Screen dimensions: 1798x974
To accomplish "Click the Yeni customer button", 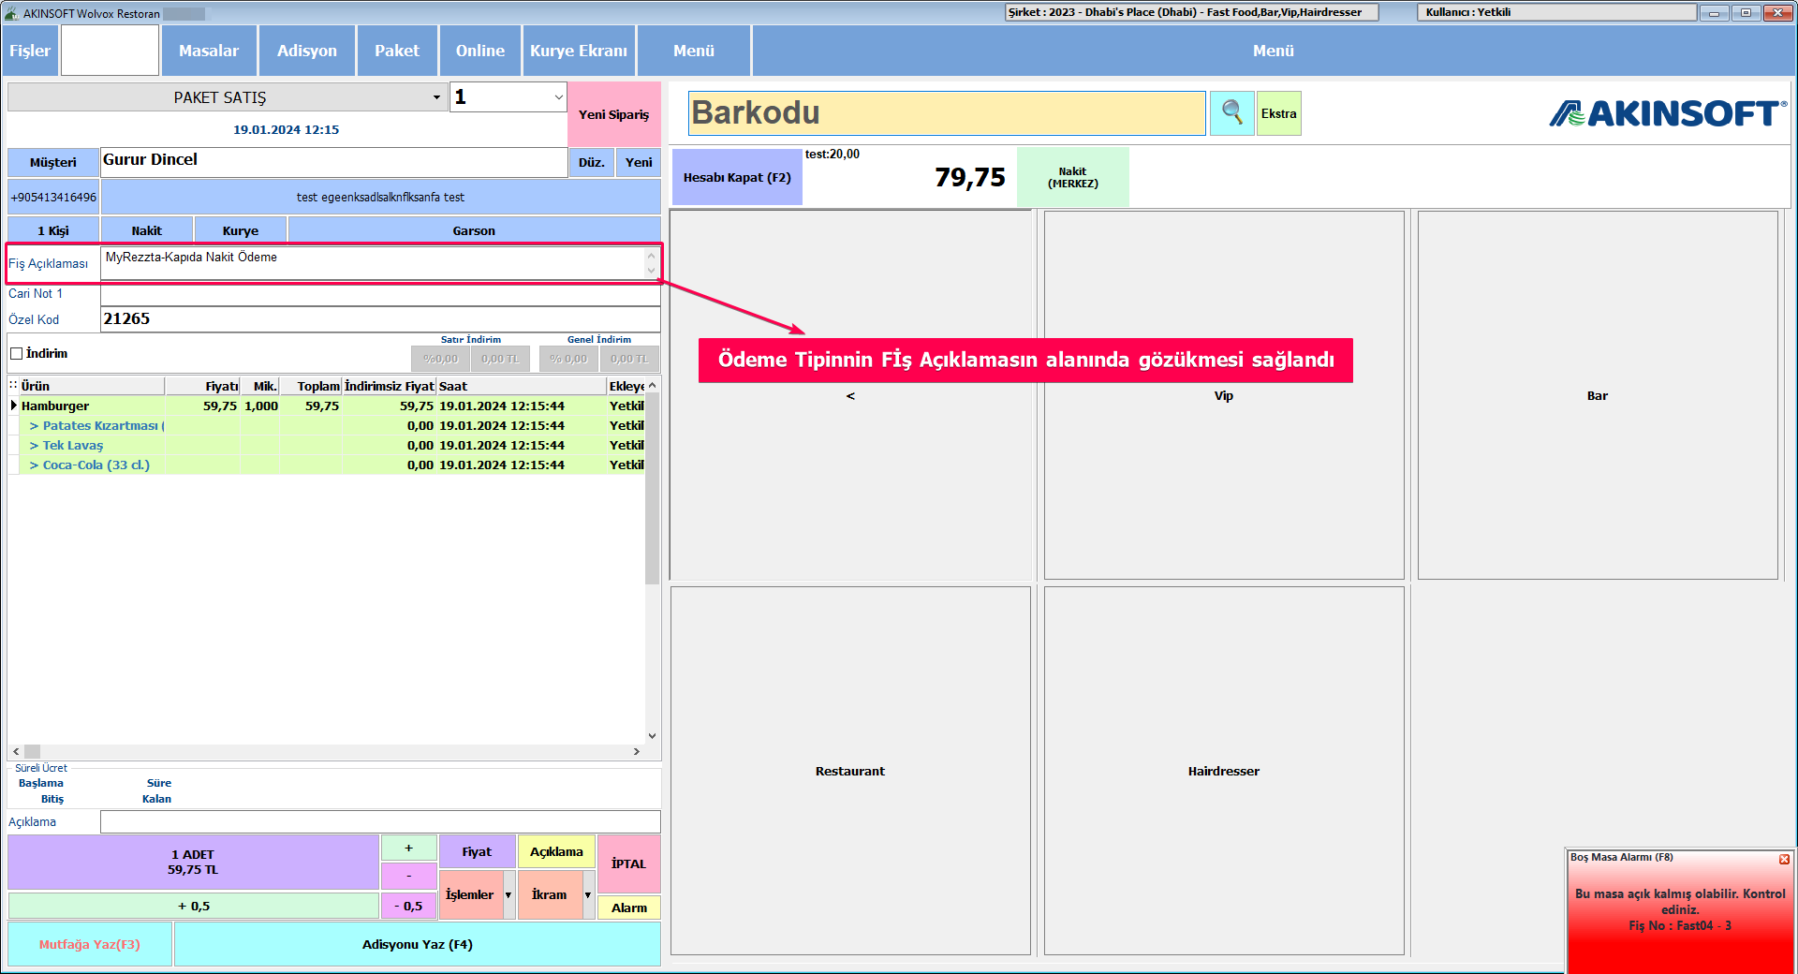I will tap(639, 162).
